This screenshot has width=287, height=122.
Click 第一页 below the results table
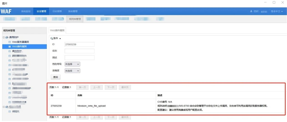82,117
